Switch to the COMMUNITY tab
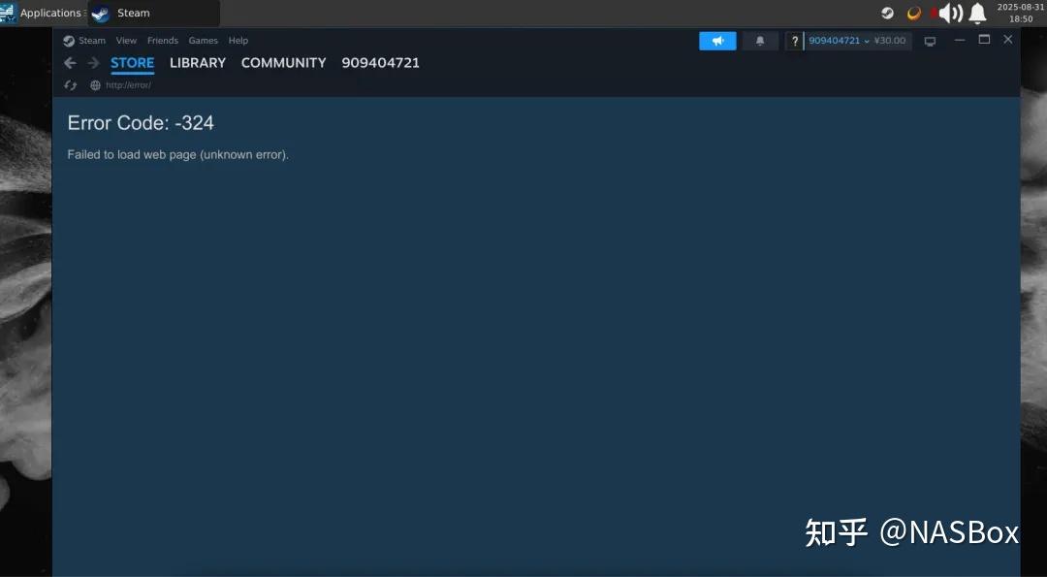The image size is (1047, 577). [283, 62]
